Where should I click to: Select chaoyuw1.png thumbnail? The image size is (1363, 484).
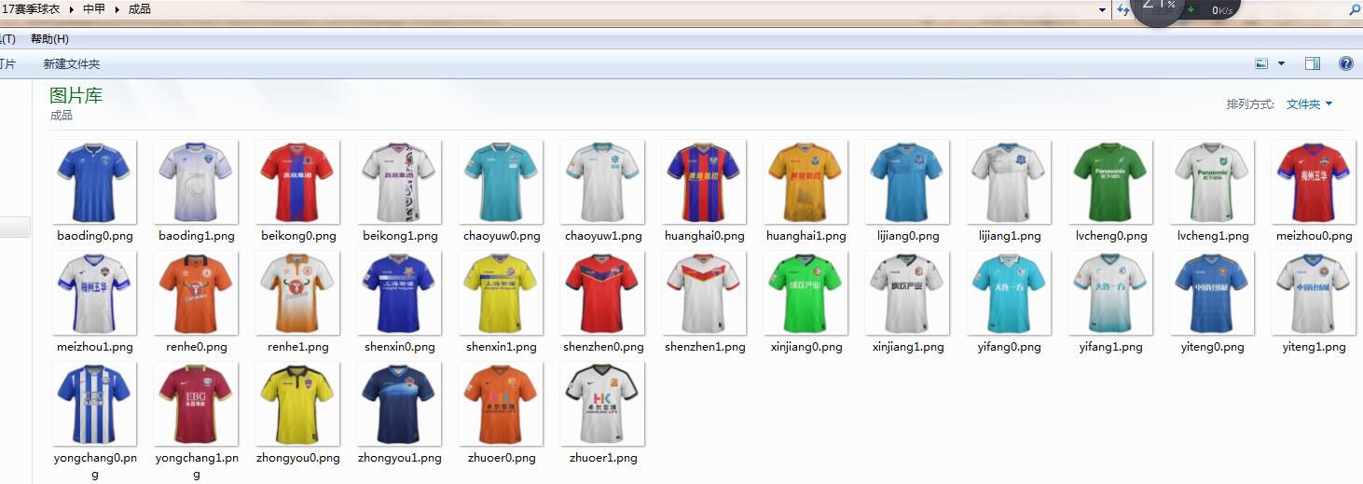click(x=602, y=182)
